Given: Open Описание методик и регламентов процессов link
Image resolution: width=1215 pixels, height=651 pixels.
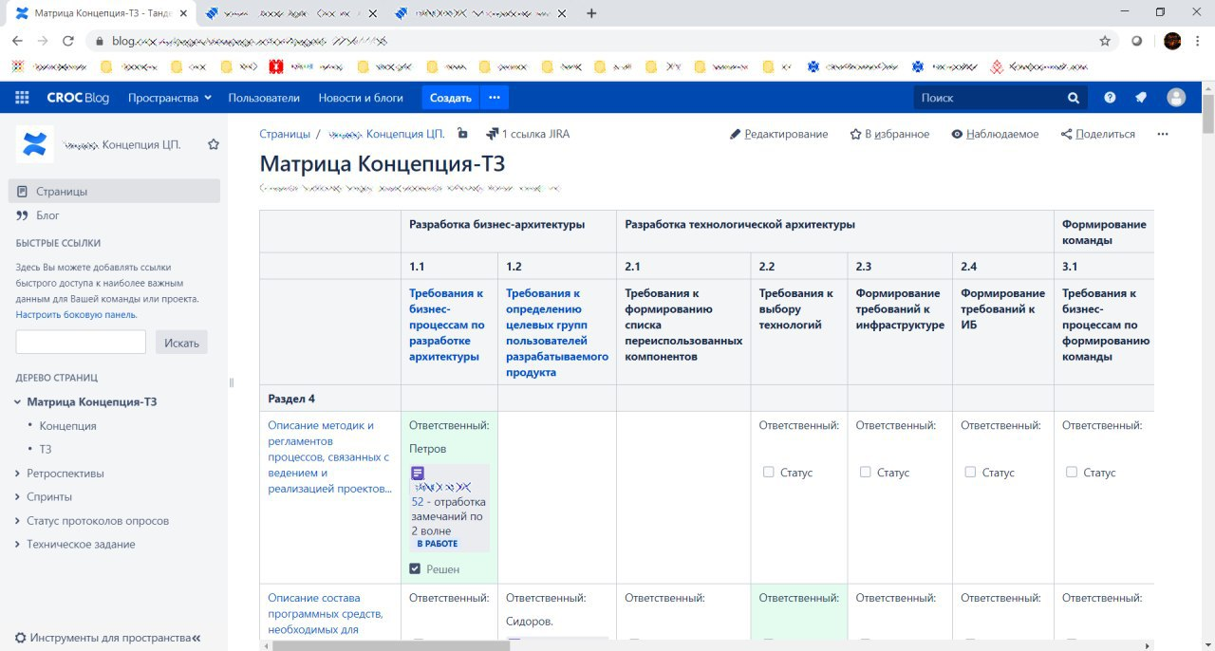Looking at the screenshot, I should click(x=329, y=457).
